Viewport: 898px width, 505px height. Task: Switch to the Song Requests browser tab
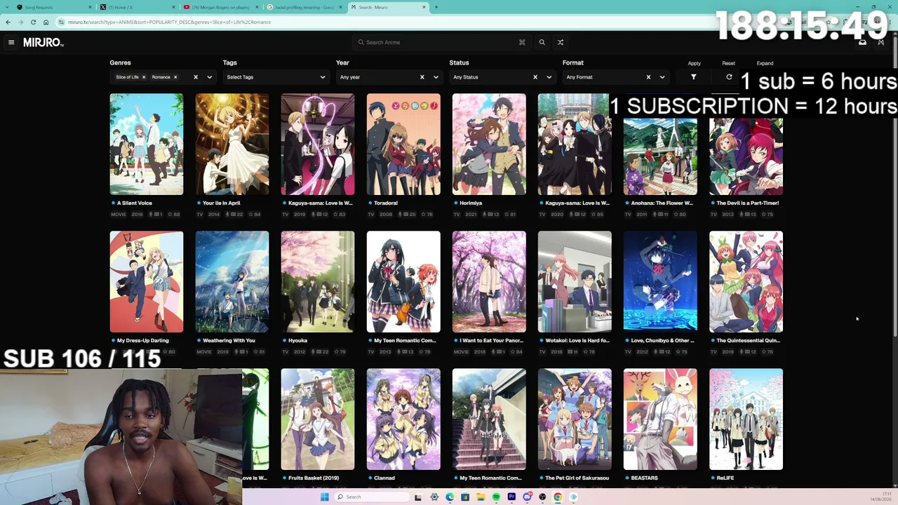click(x=53, y=7)
